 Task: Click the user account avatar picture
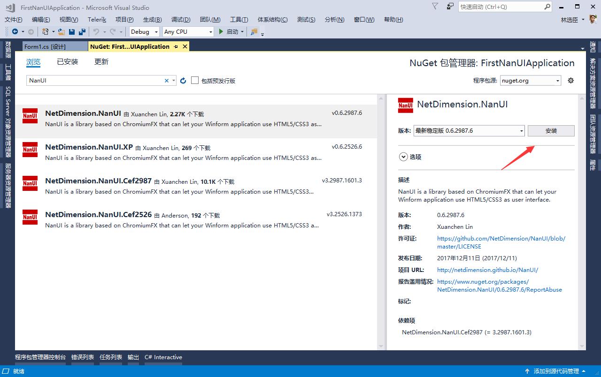[x=593, y=19]
